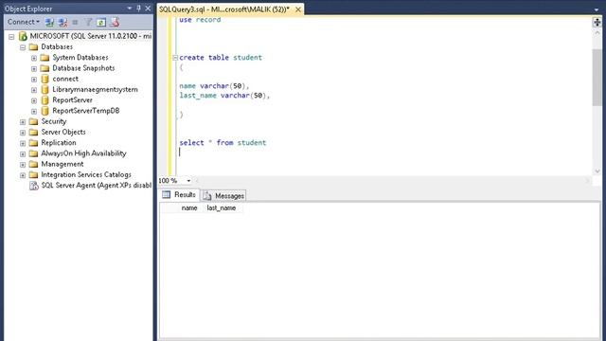This screenshot has height=341, width=606.
Task: Click the Integration Services Catalogs folder icon
Action: click(34, 174)
